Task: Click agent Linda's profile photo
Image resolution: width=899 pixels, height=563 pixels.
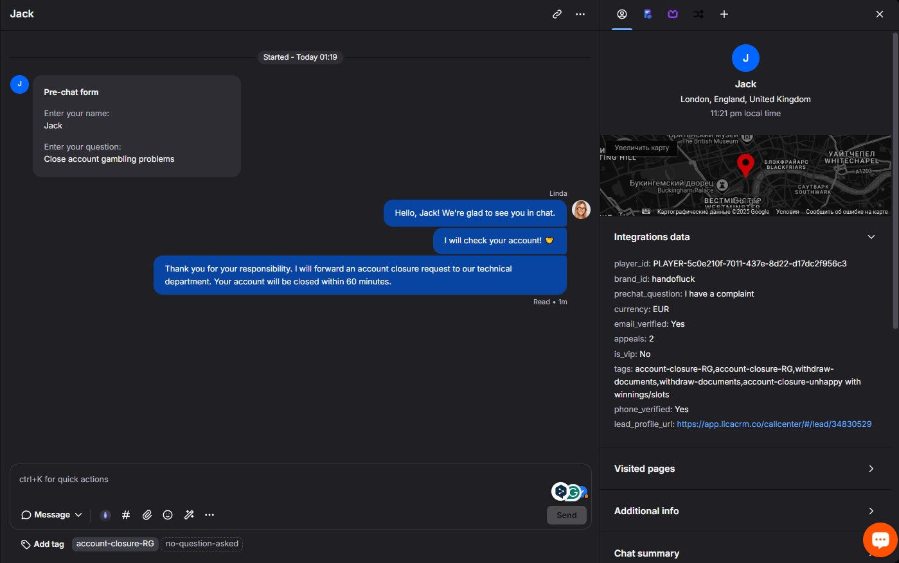Action: [x=581, y=210]
